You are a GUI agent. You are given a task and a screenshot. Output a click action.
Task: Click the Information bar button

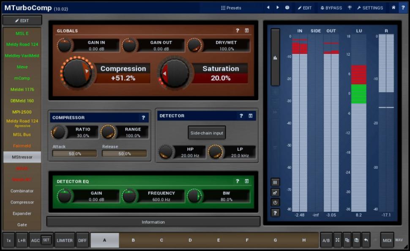point(153,222)
